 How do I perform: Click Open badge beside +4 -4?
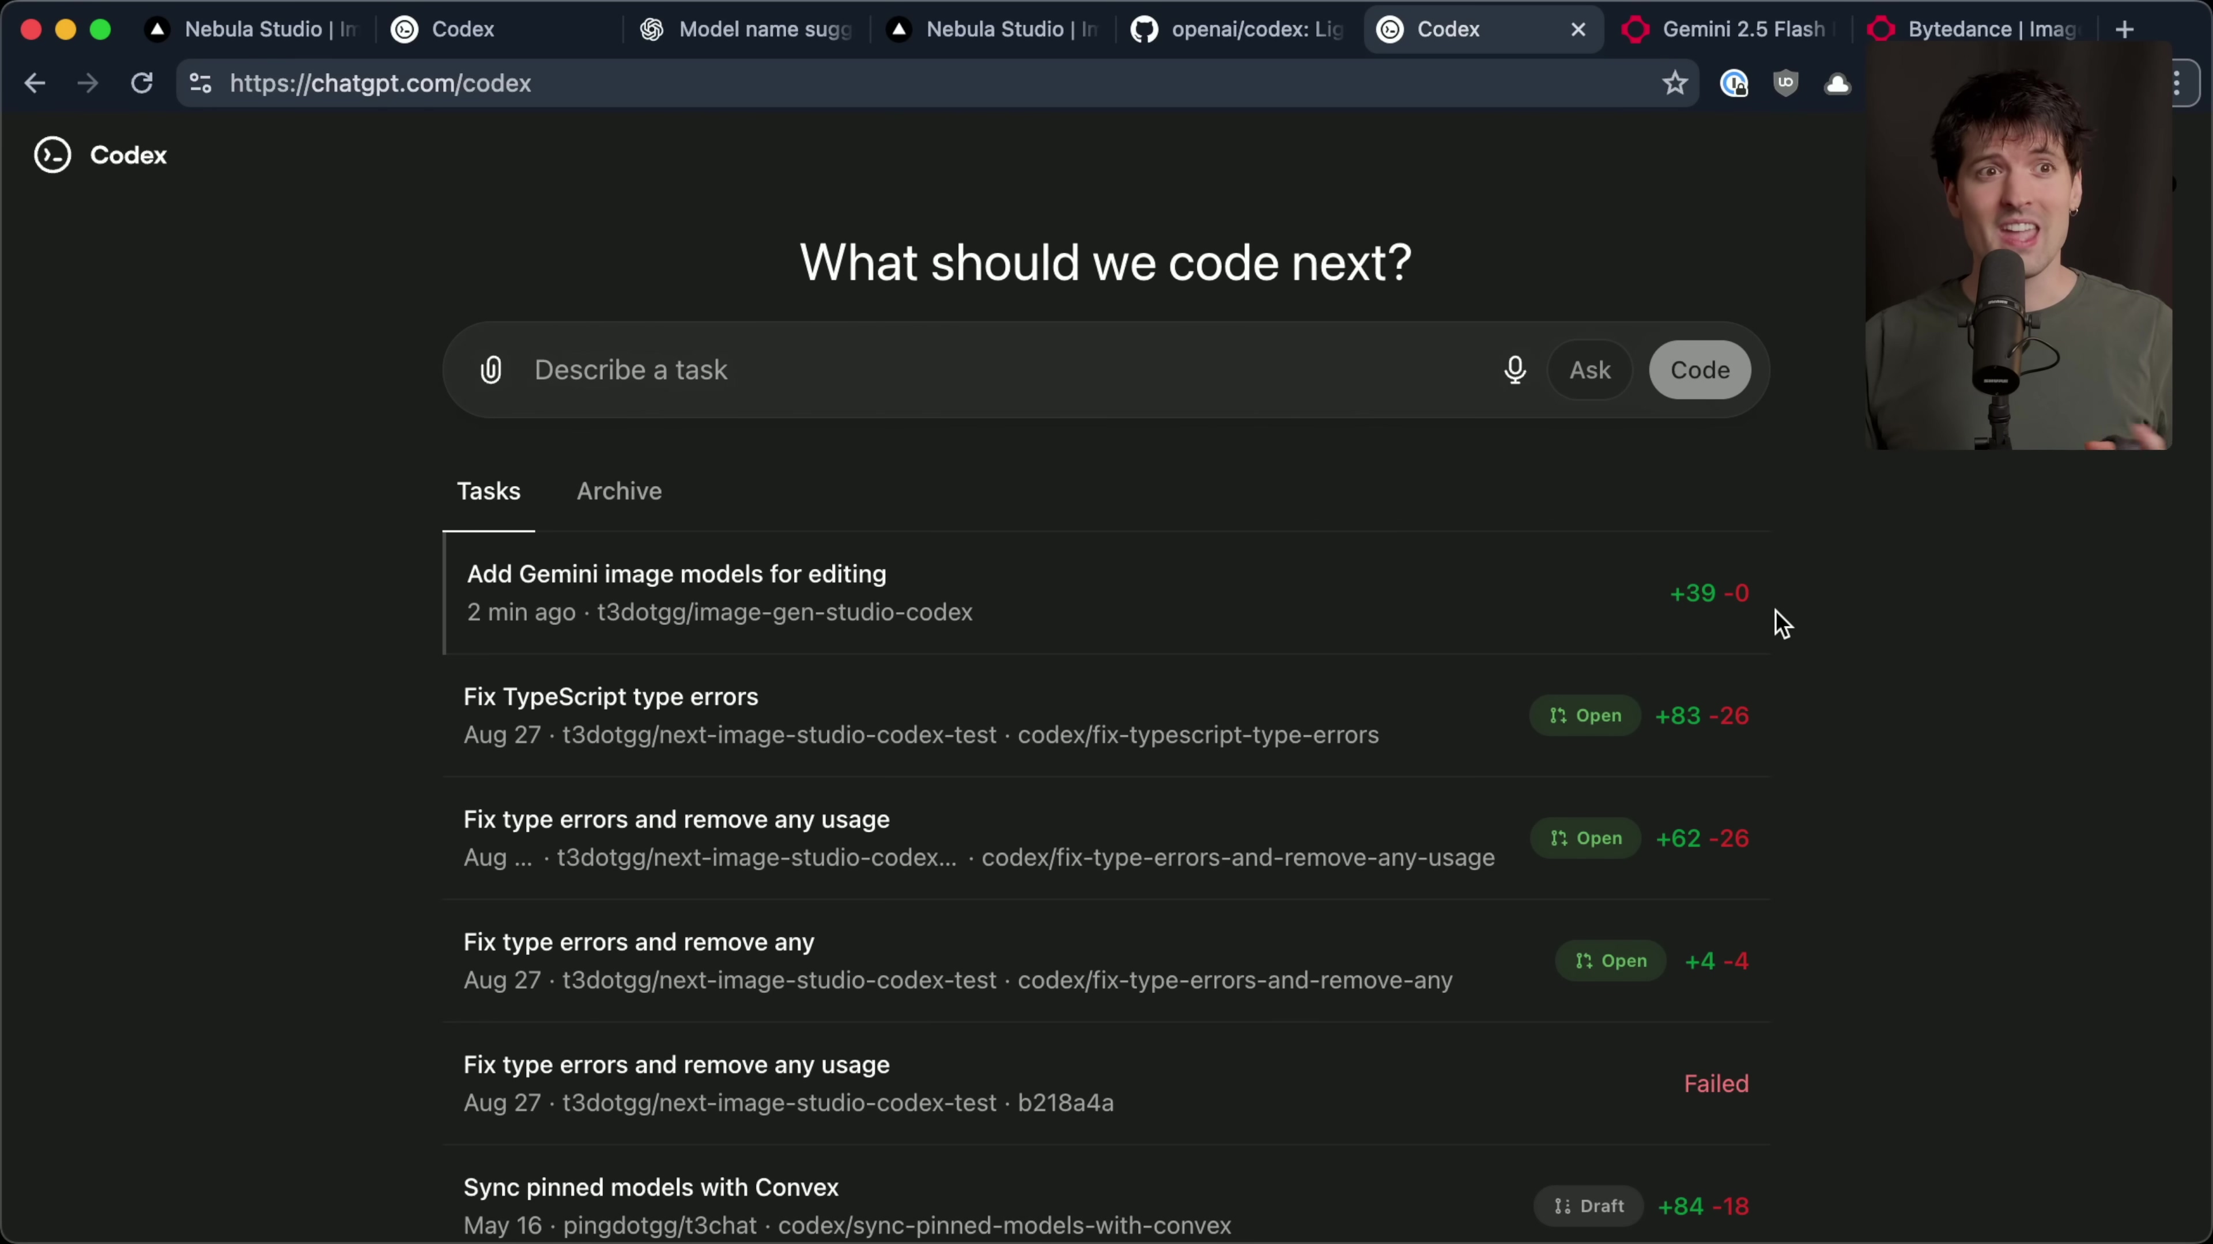pyautogui.click(x=1611, y=962)
